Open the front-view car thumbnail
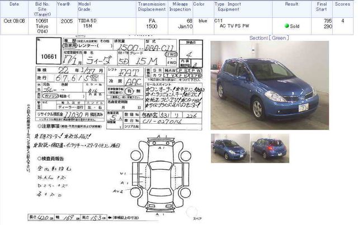The width and height of the screenshot is (358, 225). (230, 148)
